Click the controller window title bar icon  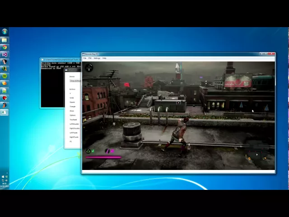tap(66, 70)
